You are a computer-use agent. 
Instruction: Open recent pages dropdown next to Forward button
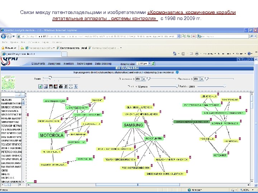pos(14,36)
